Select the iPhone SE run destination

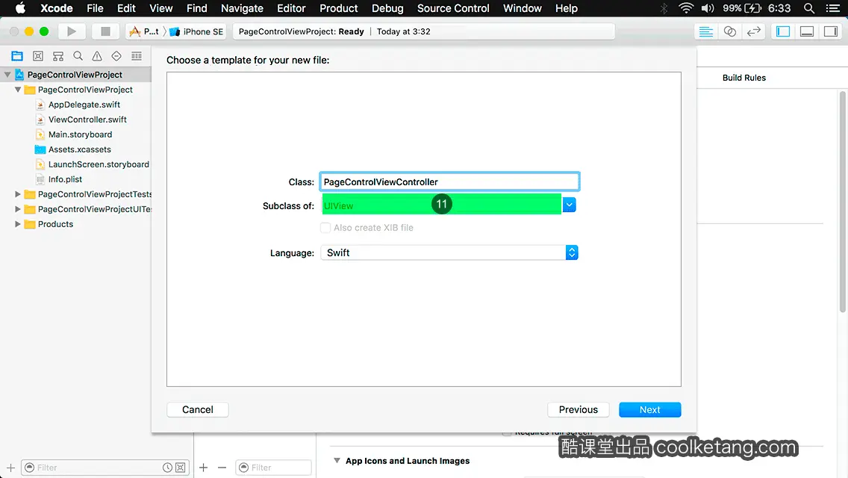coord(196,31)
